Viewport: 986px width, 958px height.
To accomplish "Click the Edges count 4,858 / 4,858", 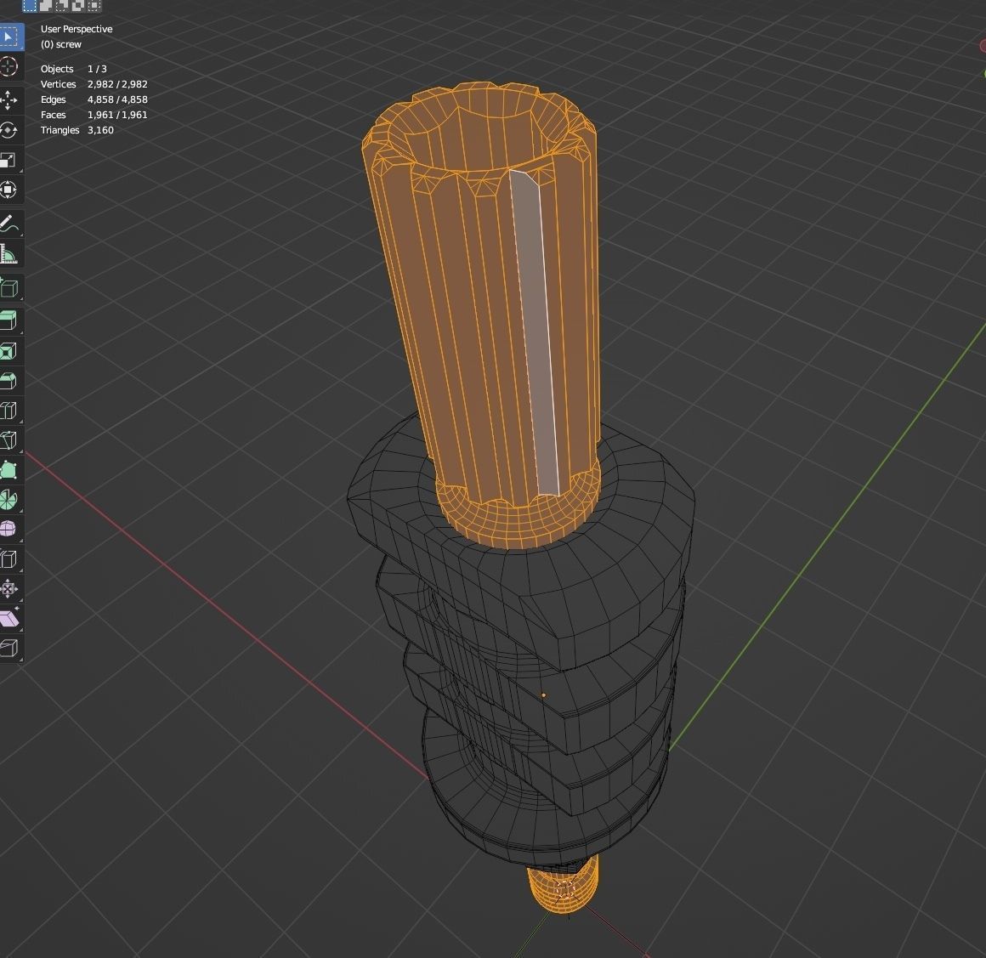I will click(x=117, y=99).
